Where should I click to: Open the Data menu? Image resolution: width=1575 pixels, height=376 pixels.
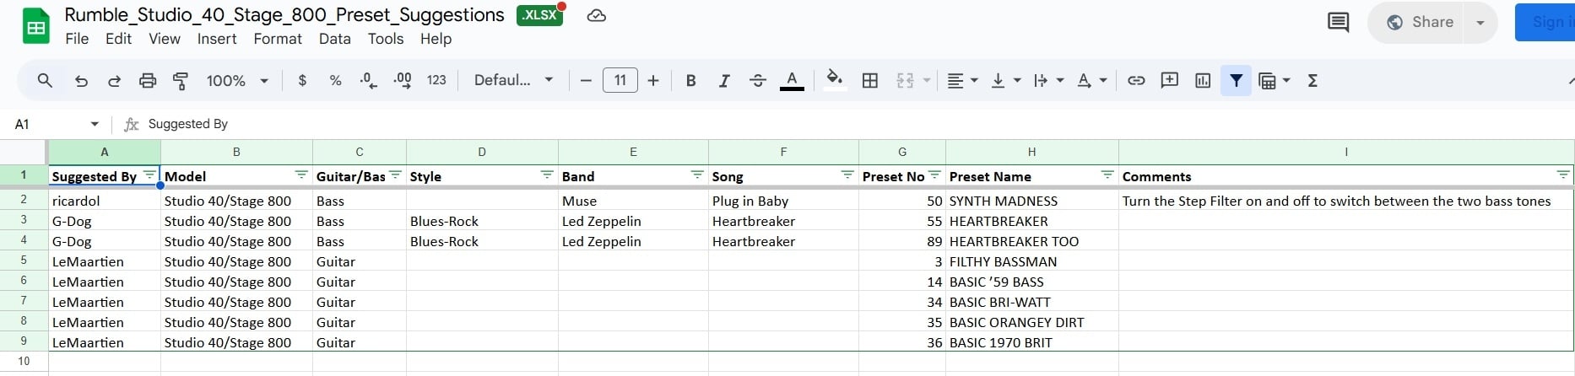point(334,39)
